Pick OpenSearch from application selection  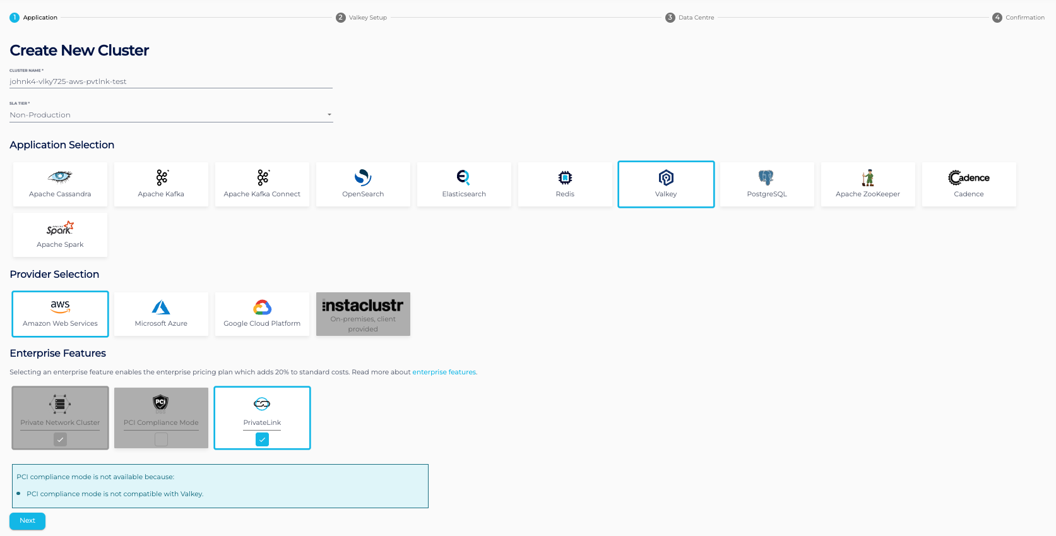363,184
